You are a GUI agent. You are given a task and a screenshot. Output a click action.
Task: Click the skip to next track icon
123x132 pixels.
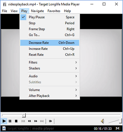pos(42,121)
